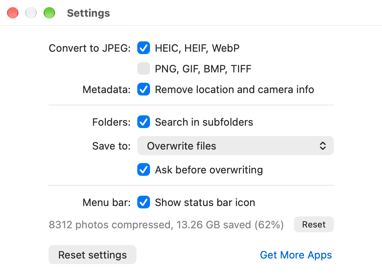The image size is (382, 280).
Task: Enable PNG, GIF, BMP, TIFF conversion
Action: [144, 68]
